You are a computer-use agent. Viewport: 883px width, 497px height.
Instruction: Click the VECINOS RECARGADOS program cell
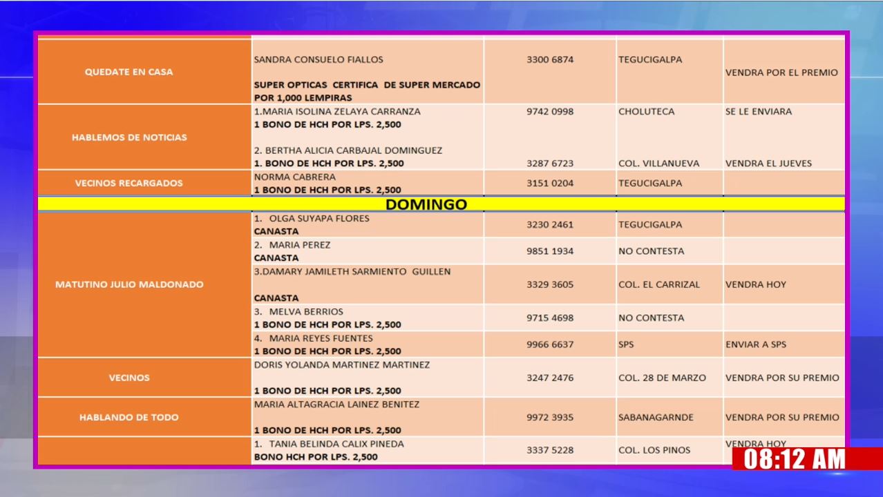coord(129,183)
